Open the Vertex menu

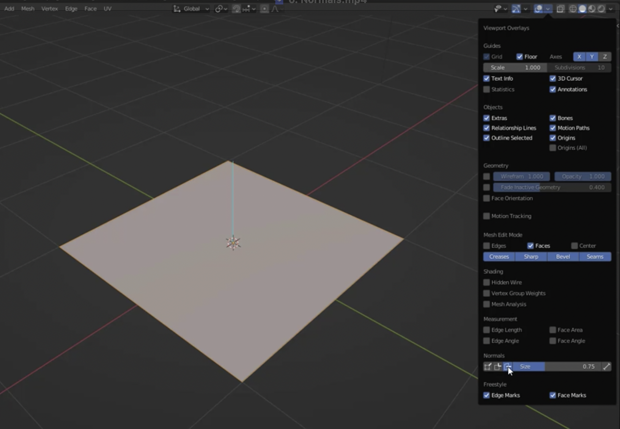(x=50, y=9)
